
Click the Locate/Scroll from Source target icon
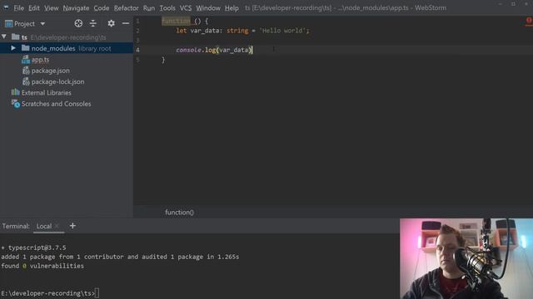click(x=78, y=23)
